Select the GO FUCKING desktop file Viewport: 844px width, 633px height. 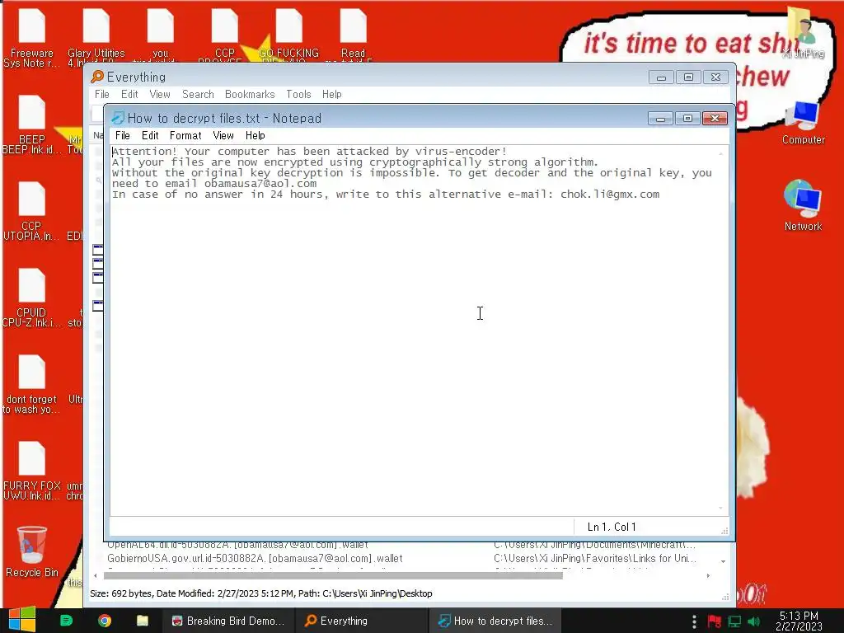pos(289,35)
